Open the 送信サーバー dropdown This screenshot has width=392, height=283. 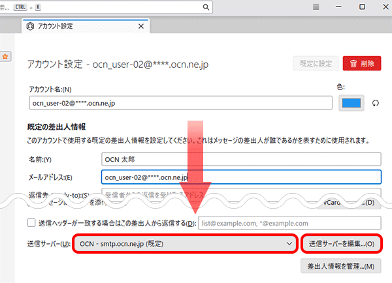coord(185,243)
